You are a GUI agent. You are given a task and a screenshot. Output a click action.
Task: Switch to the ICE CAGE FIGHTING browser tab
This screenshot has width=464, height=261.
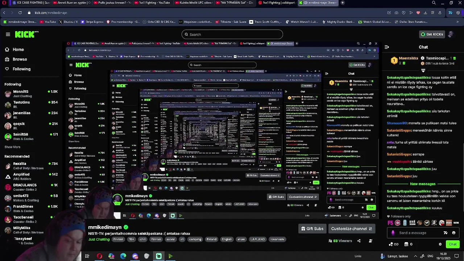pos(30,3)
